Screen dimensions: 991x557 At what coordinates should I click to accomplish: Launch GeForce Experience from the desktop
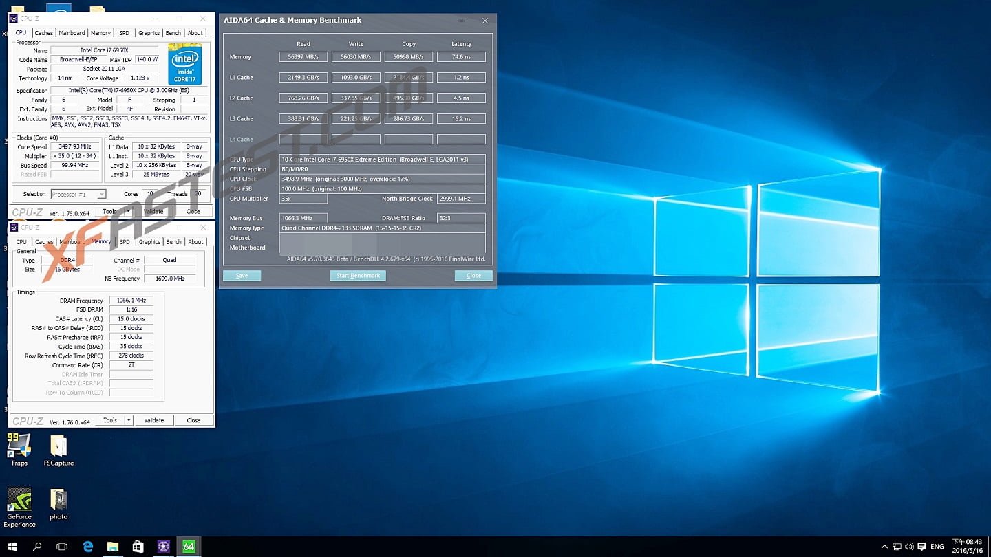tap(19, 501)
